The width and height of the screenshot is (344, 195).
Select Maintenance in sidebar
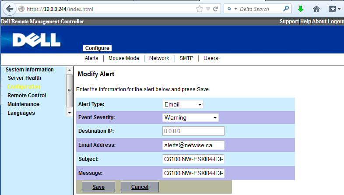24,104
